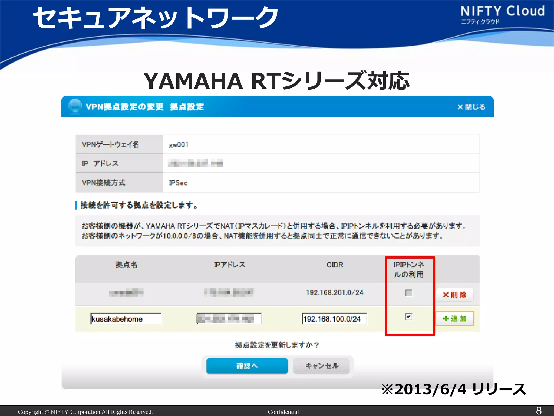Click the CIDR column header
Image resolution: width=554 pixels, height=416 pixels.
tap(335, 265)
